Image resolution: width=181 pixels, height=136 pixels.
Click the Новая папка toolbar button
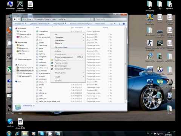click(x=100, y=24)
